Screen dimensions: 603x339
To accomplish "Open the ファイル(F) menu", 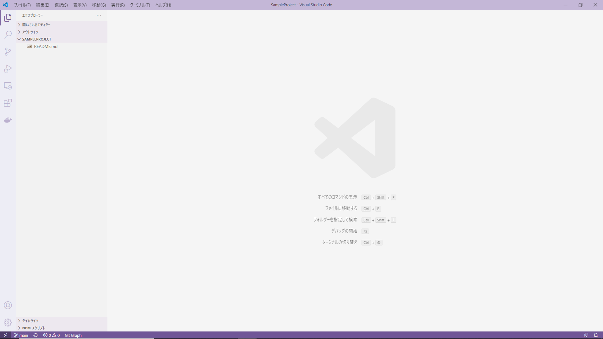I will (22, 5).
